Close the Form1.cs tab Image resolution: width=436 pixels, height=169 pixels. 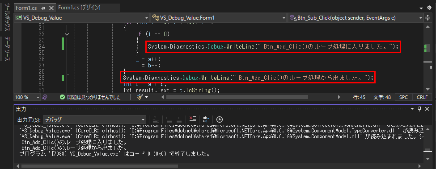coord(51,8)
